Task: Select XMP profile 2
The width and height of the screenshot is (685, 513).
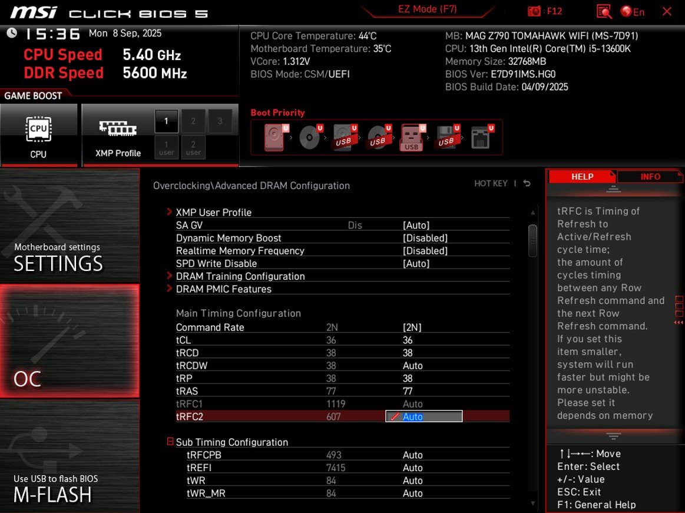Action: [193, 121]
